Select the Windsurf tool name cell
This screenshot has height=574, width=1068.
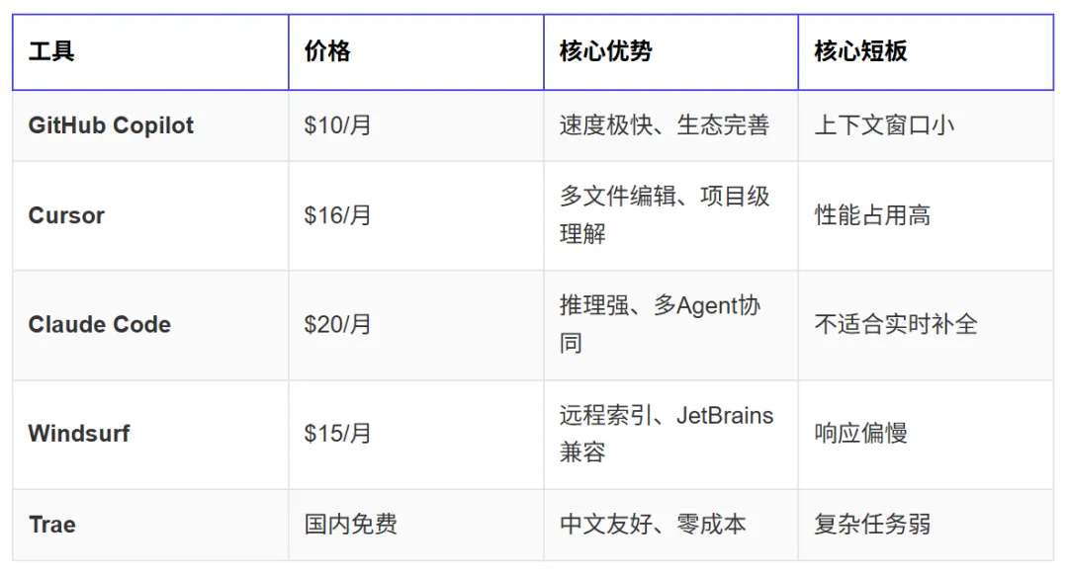click(150, 434)
